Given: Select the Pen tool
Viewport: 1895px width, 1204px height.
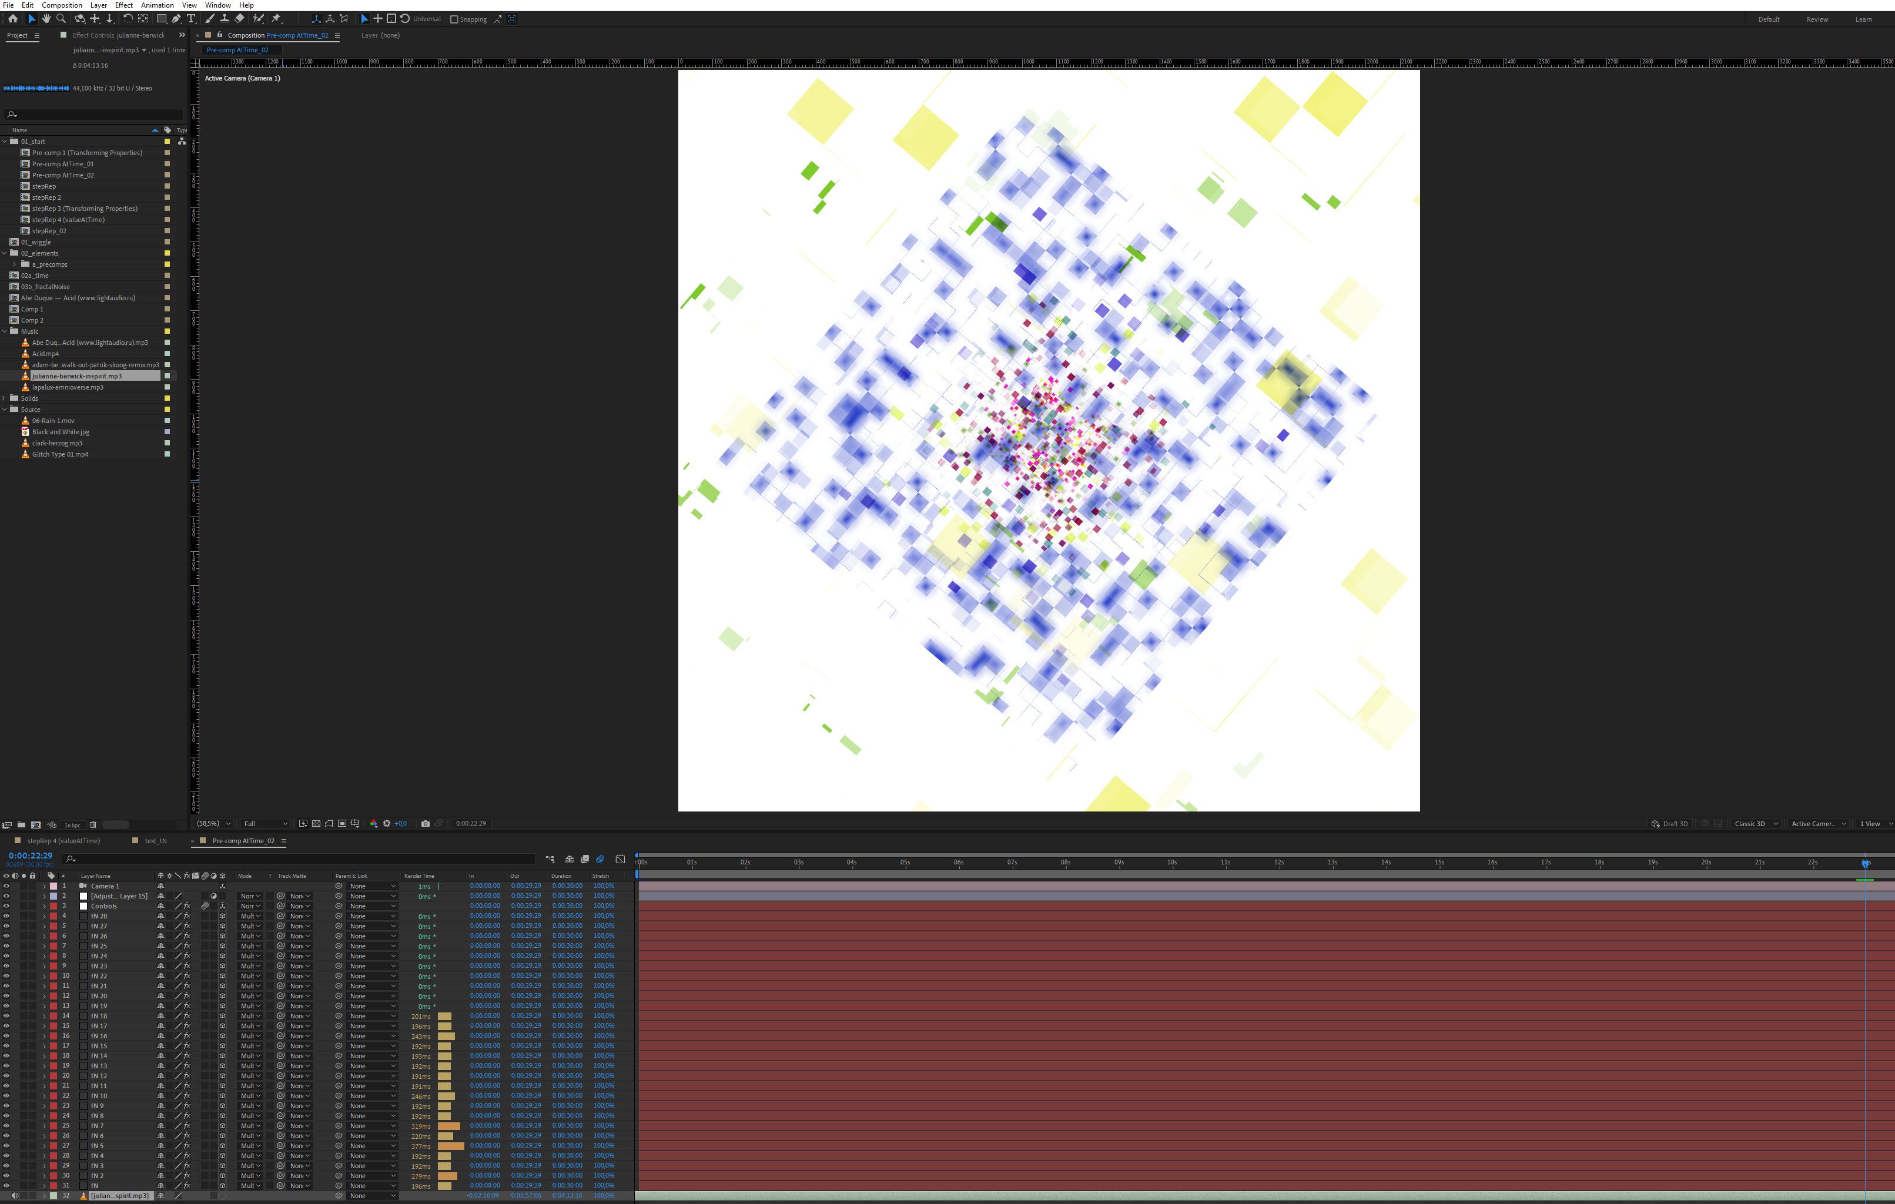Looking at the screenshot, I should (176, 19).
